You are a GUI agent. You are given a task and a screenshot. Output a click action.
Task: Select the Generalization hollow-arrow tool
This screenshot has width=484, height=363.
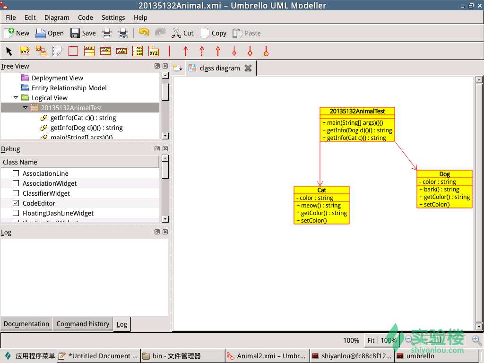(218, 51)
